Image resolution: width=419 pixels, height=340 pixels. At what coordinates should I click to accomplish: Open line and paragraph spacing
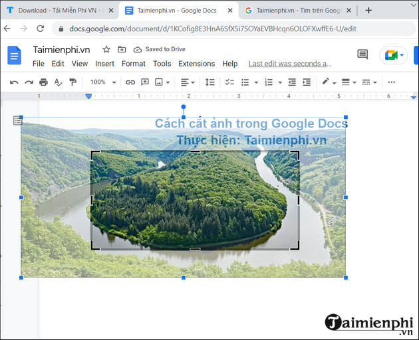point(209,82)
